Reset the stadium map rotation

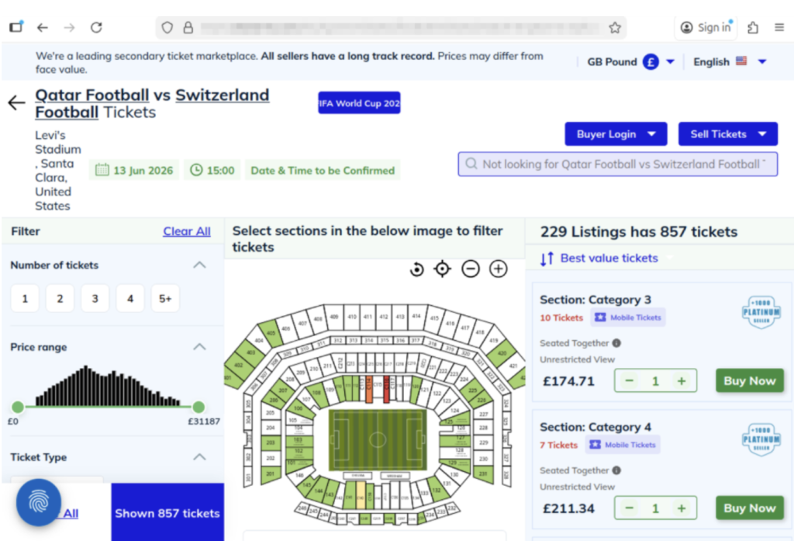pyautogui.click(x=417, y=269)
